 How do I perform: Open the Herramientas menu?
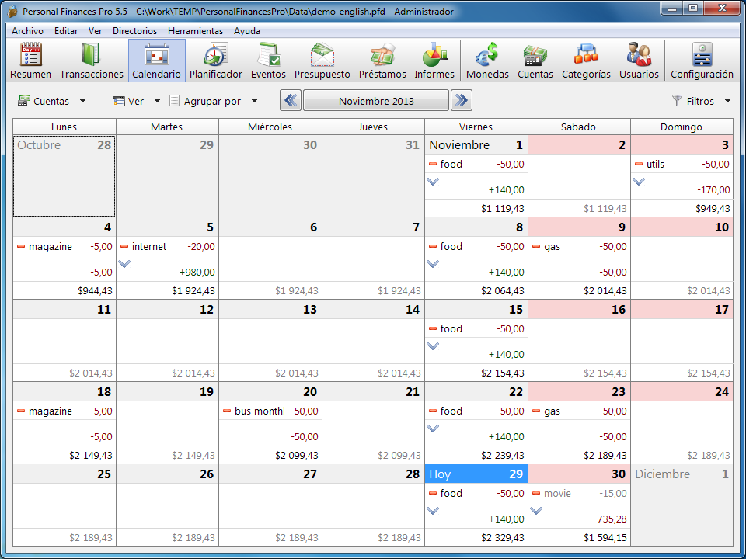pyautogui.click(x=196, y=31)
